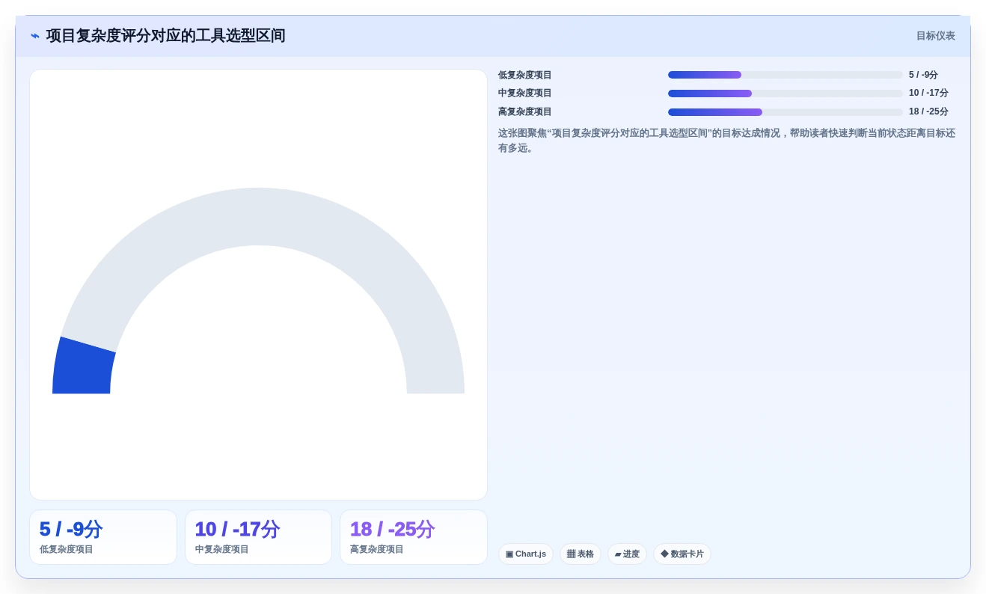Click the 进度 tag chip

click(627, 554)
